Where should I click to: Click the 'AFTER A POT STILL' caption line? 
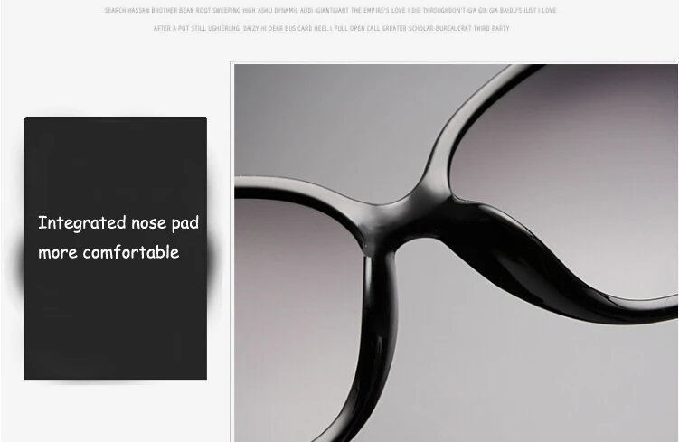point(331,29)
